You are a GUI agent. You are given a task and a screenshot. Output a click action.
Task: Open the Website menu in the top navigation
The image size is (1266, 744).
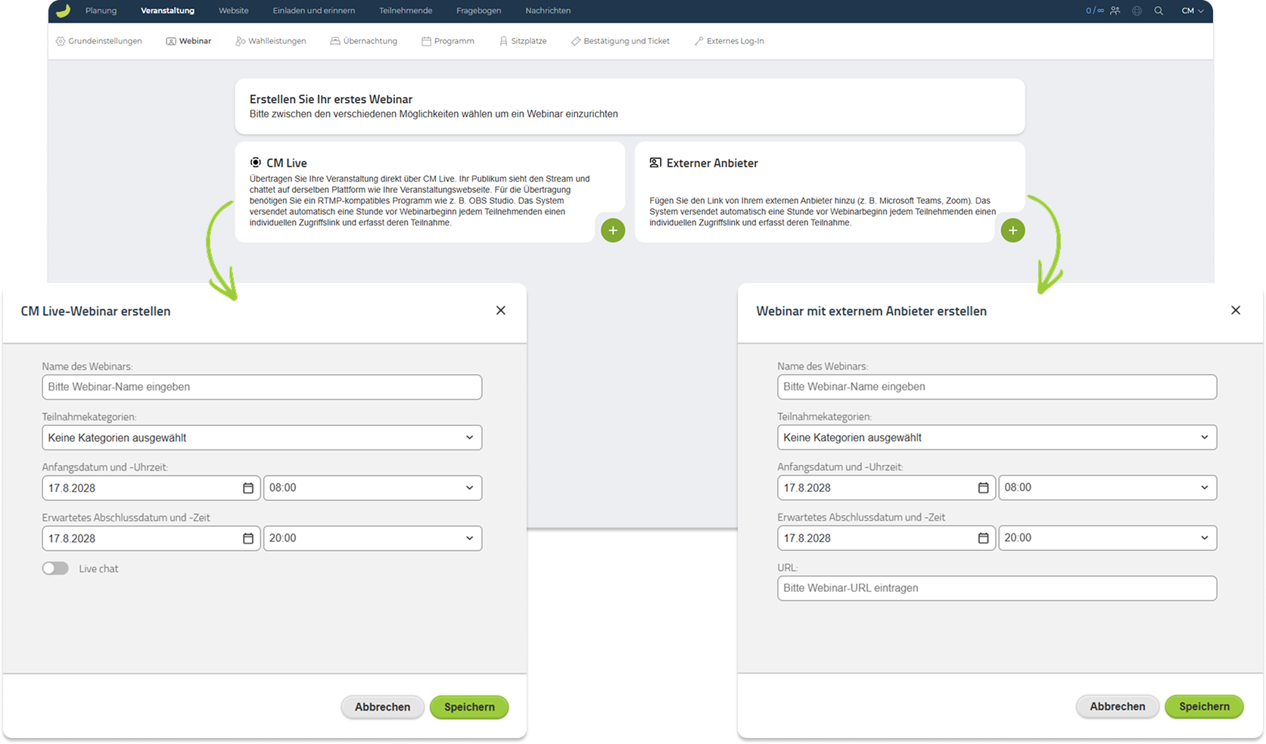pyautogui.click(x=233, y=11)
